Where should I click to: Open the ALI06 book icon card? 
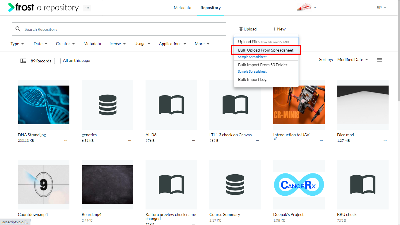pos(171,105)
